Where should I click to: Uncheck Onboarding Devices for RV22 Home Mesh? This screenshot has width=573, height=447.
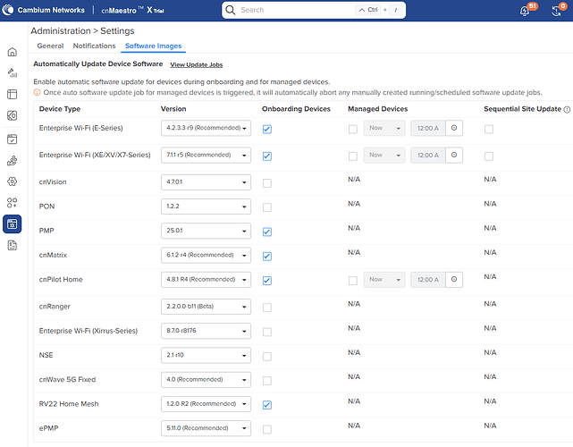point(267,405)
